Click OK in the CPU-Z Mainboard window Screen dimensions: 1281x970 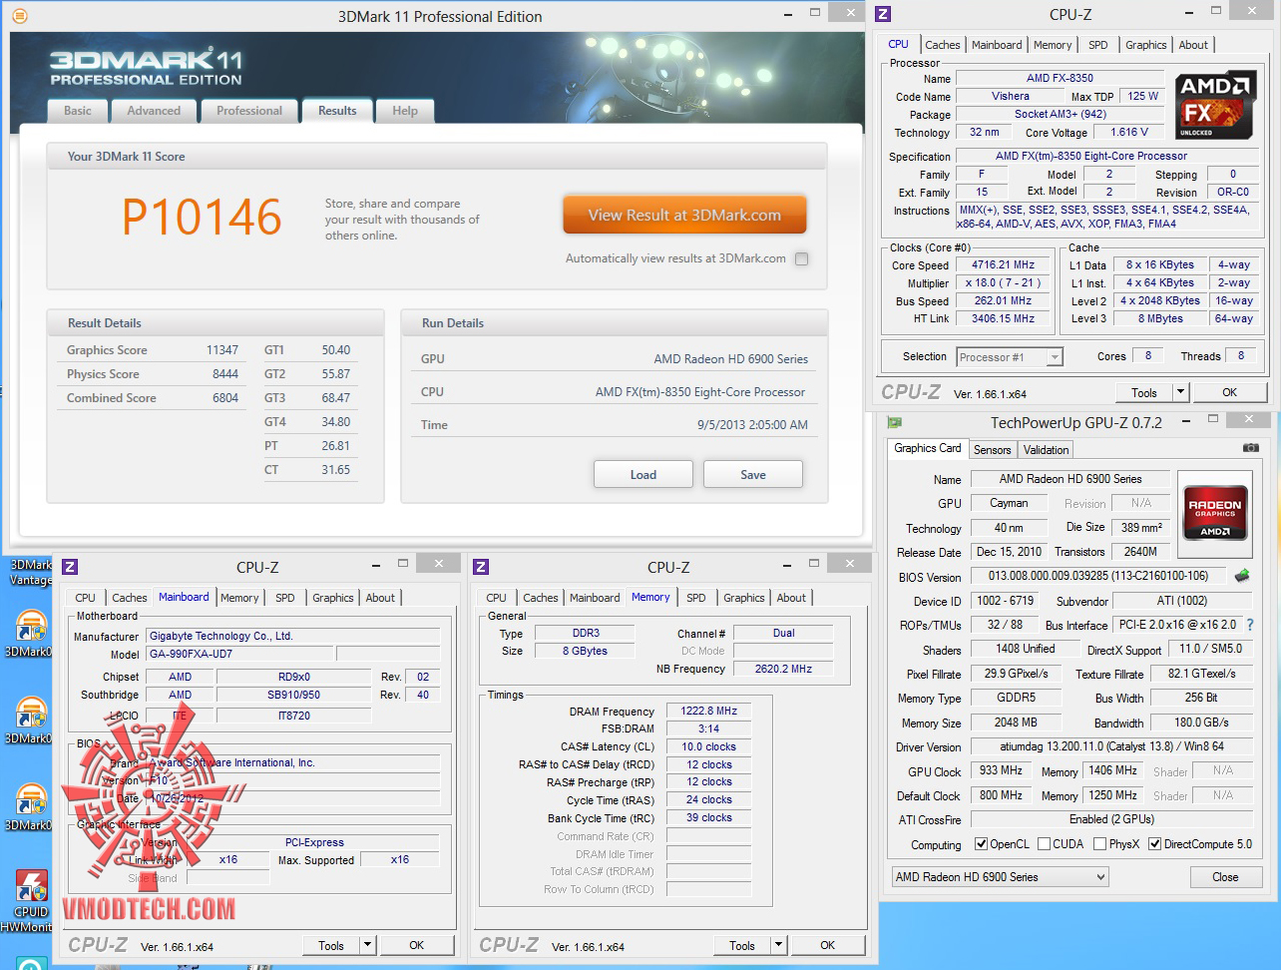coord(417,945)
